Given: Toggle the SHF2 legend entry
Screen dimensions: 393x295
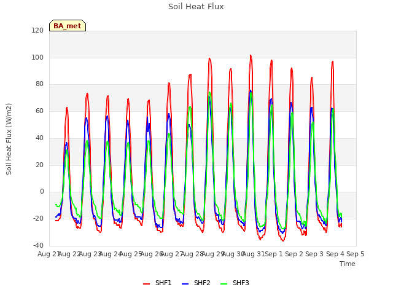Looking at the screenshot, I should pos(196,283).
